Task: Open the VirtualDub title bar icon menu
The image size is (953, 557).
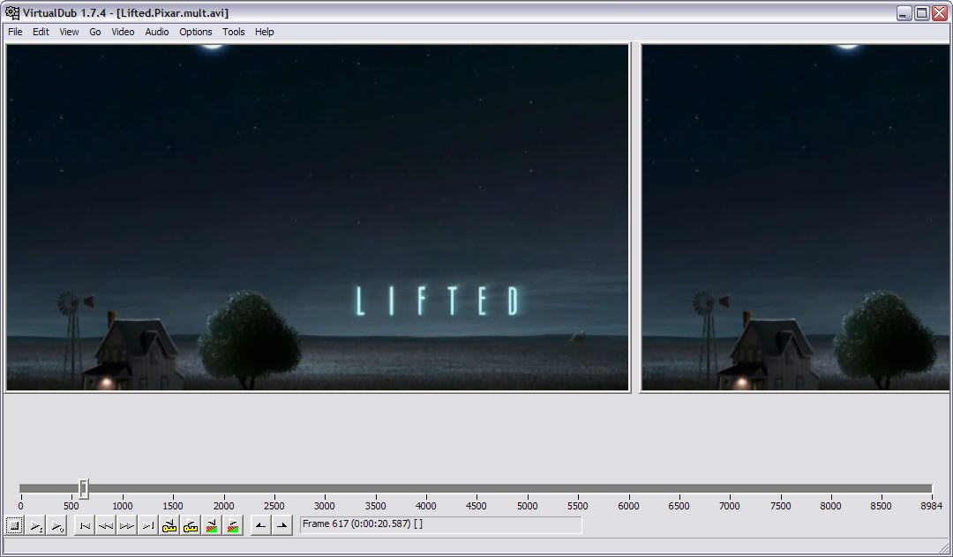Action: 11,12
